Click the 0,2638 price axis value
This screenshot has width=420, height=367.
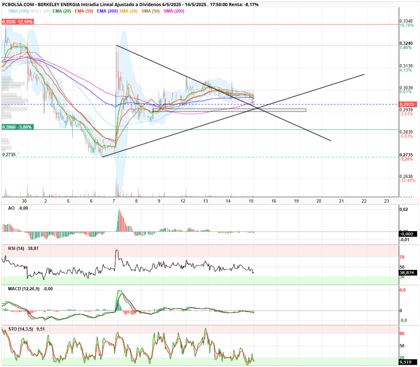click(406, 176)
